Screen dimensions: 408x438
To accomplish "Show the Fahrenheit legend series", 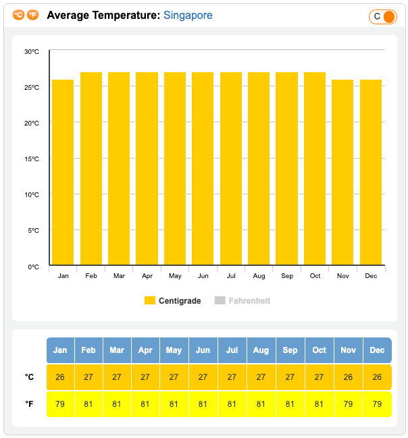I will pos(249,301).
